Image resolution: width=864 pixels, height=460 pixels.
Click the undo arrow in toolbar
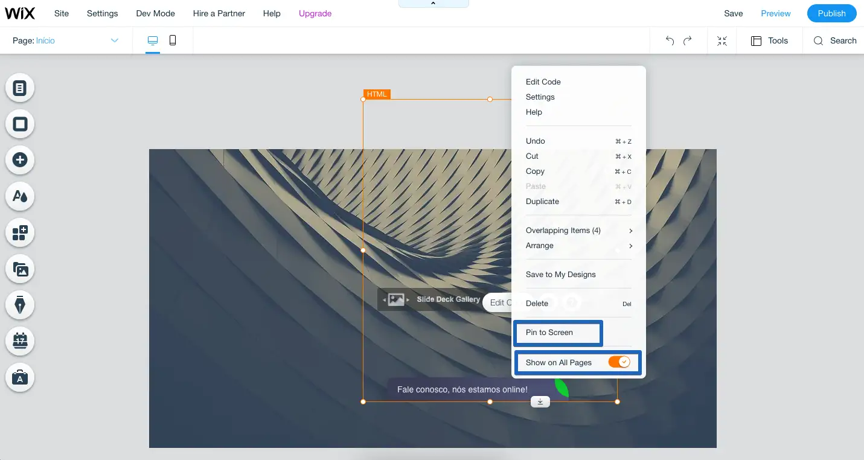(670, 40)
